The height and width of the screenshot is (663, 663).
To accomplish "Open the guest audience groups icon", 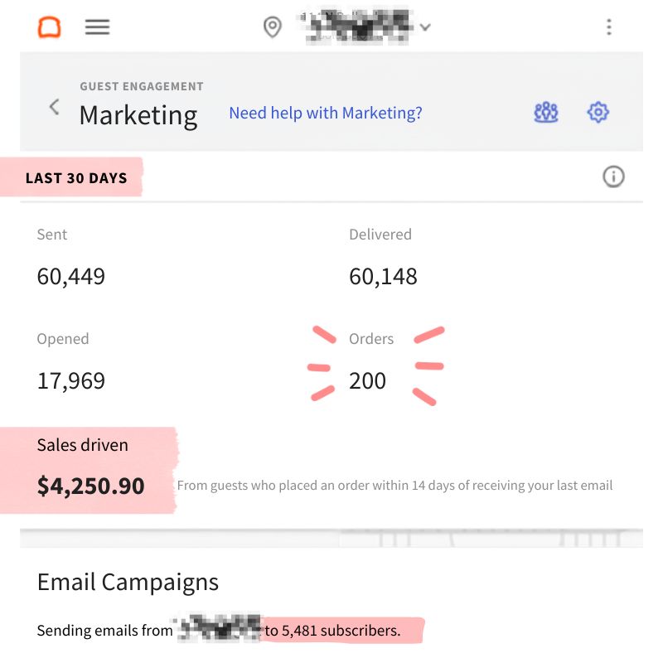I will [x=546, y=113].
